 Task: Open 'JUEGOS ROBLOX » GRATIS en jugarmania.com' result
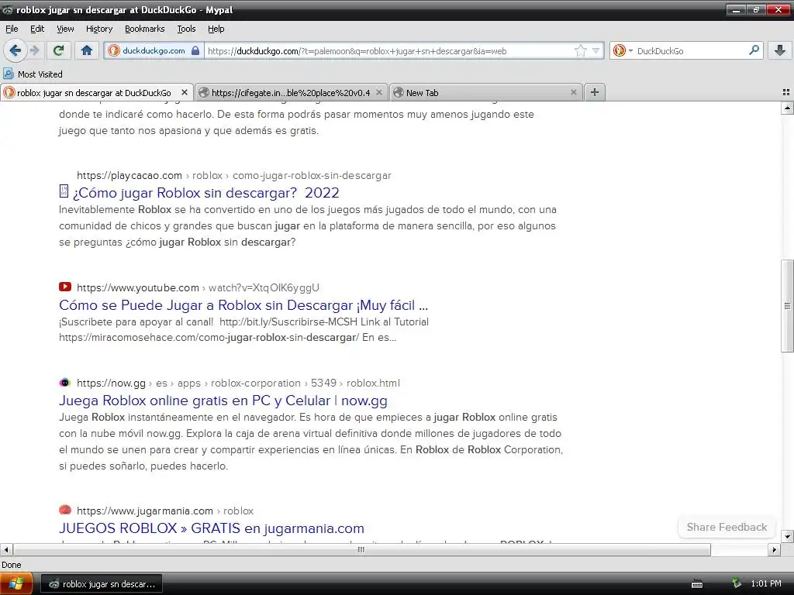[x=212, y=528]
